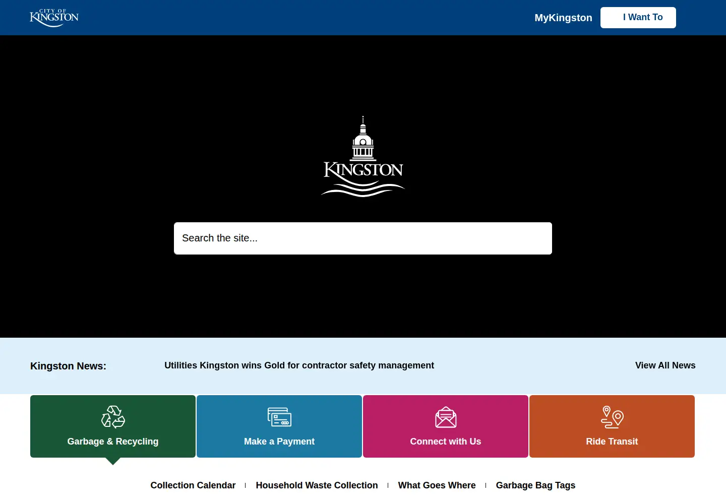The height and width of the screenshot is (504, 726).
Task: Read the Utilities Kingston Gold news headline
Action: click(x=299, y=365)
